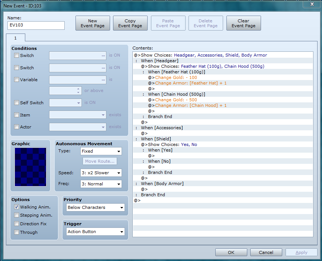
Task: Click the event Graphic preview box
Action: (x=30, y=167)
